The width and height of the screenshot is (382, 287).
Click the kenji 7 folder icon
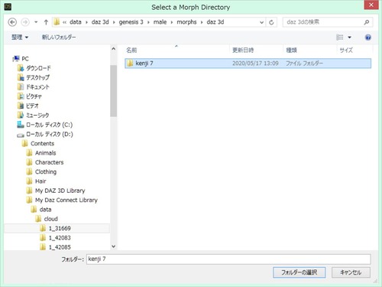coord(130,64)
